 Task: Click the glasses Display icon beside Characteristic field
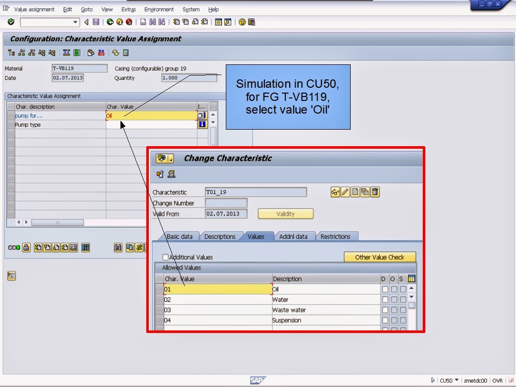pos(336,192)
